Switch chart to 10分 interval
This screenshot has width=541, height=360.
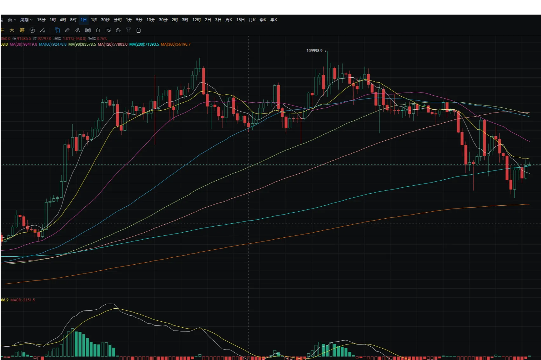[x=150, y=20]
